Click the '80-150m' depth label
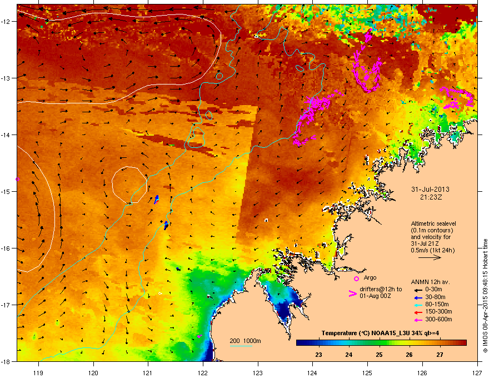 pos(437,305)
